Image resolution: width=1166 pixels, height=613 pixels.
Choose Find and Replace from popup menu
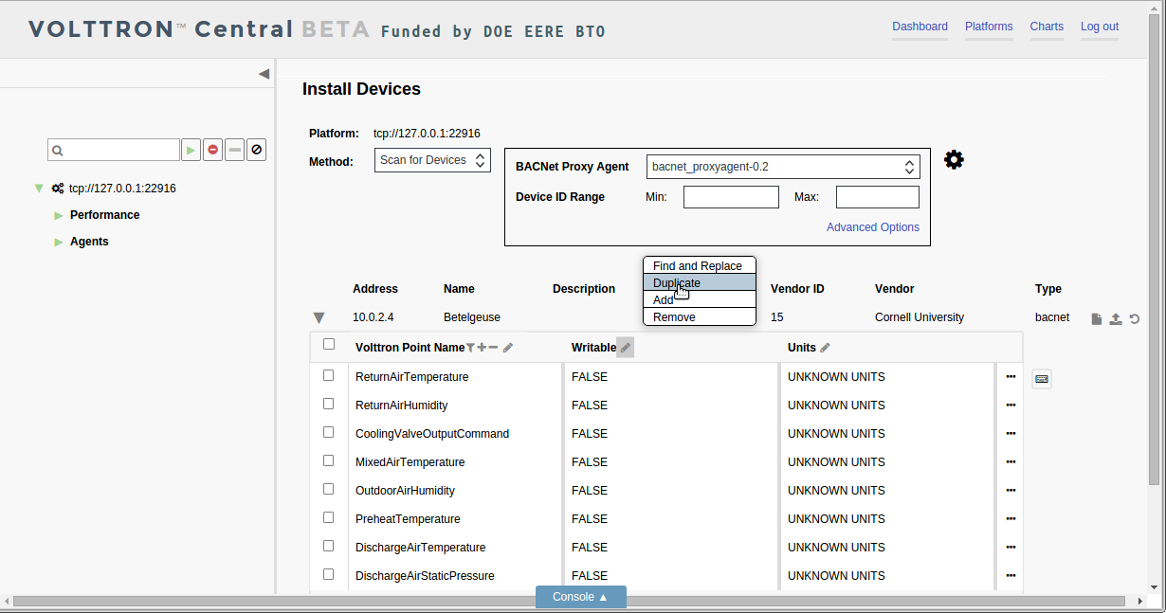click(x=700, y=266)
